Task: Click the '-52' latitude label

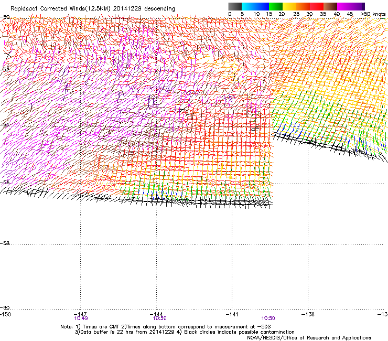Action: pos(5,69)
